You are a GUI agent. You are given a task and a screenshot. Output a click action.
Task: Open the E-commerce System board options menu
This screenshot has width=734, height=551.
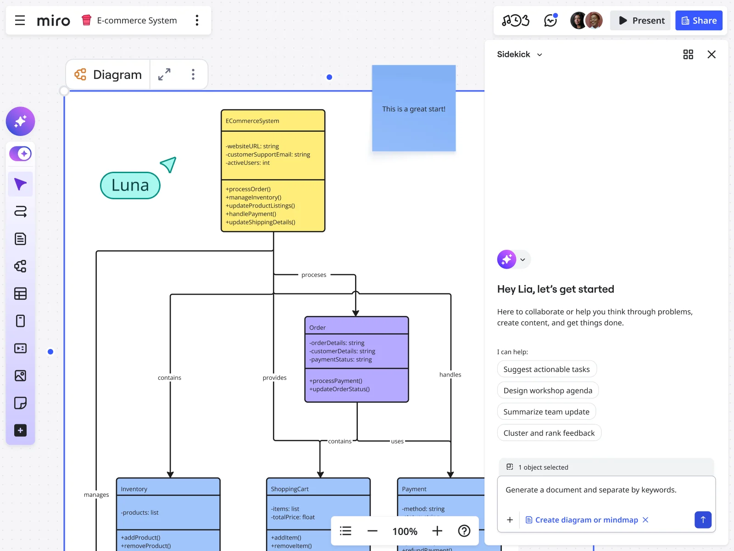point(197,20)
